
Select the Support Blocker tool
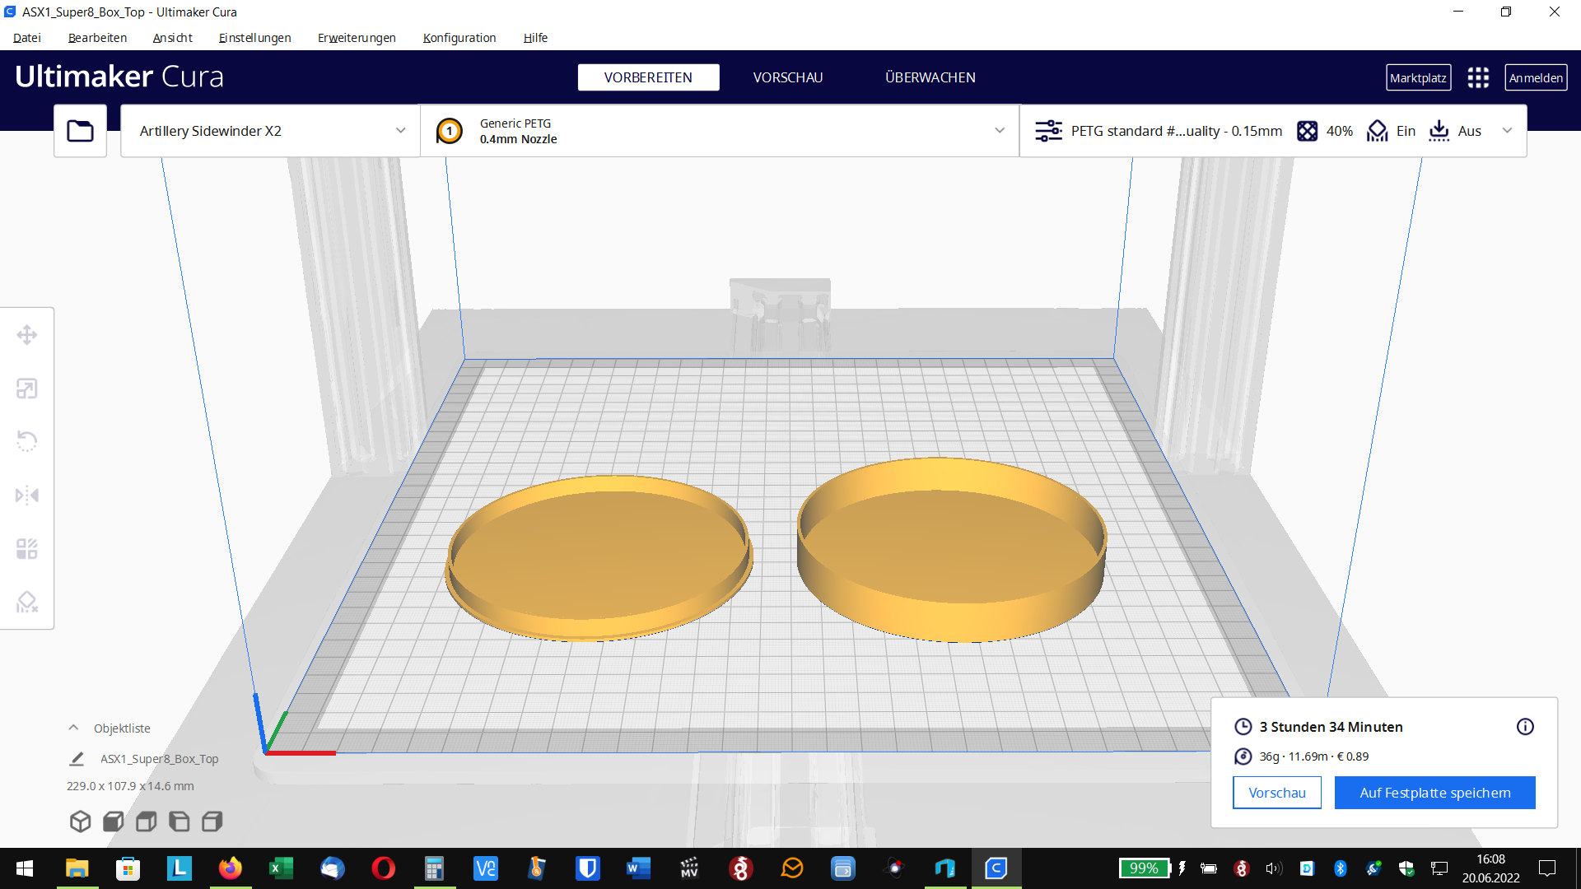27,603
